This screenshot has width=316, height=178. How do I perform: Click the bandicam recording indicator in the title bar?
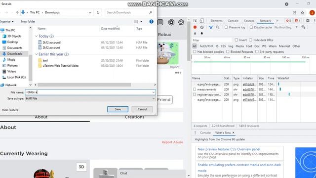click(x=286, y=4)
